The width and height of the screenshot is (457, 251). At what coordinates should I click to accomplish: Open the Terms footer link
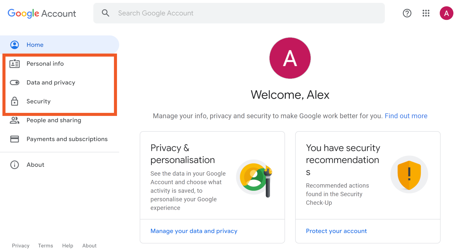coord(45,246)
